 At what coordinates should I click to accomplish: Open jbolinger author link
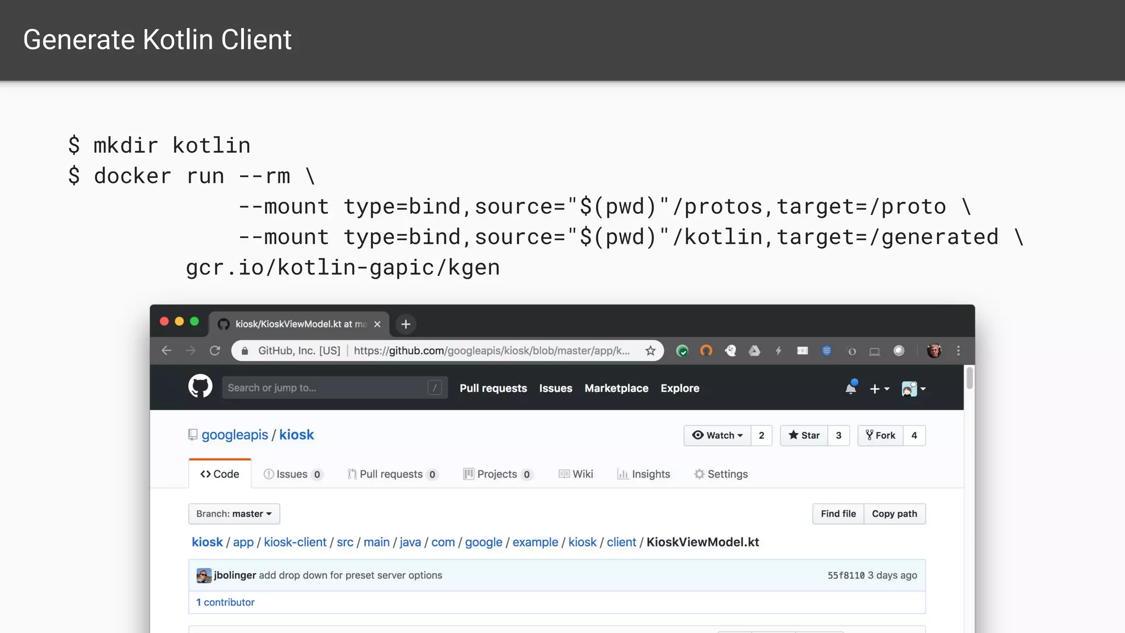pyautogui.click(x=235, y=575)
